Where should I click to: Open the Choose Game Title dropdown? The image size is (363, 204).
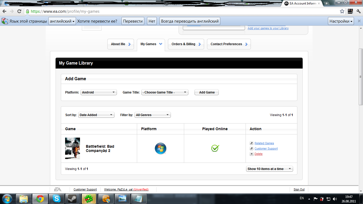click(x=165, y=92)
